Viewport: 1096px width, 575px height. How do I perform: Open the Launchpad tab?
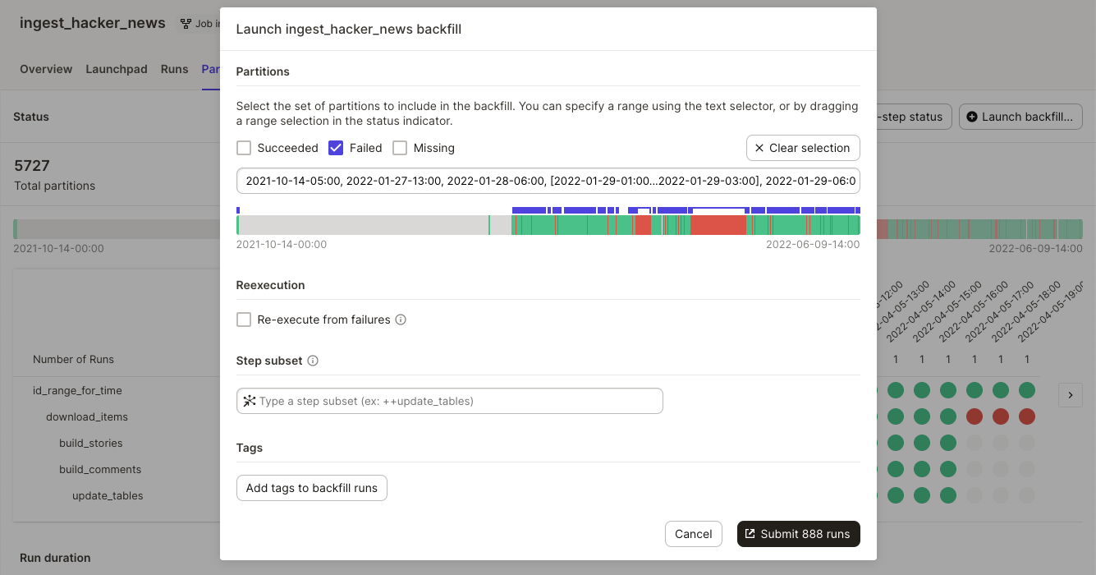(117, 69)
